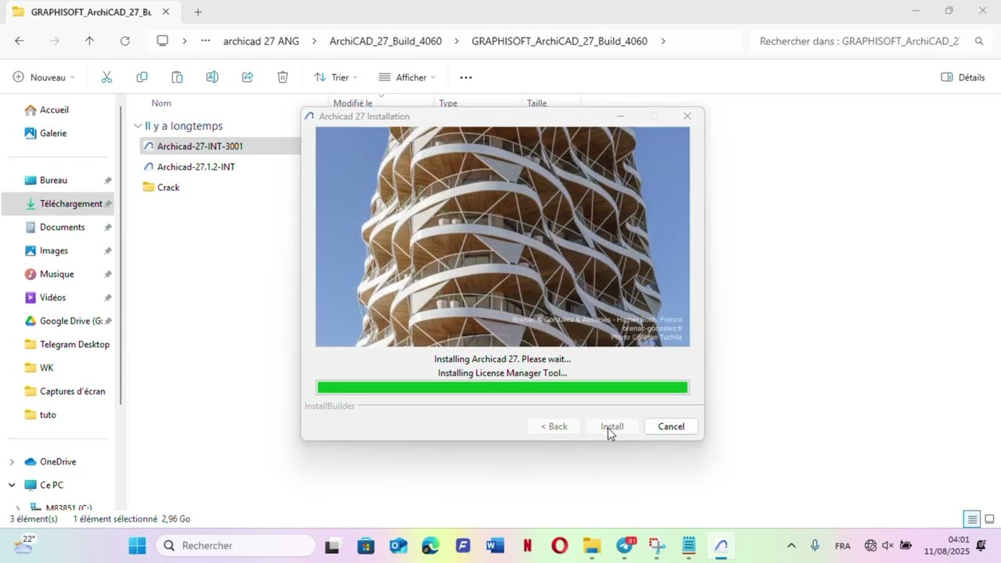This screenshot has height=563, width=1001.
Task: Open the weather widget showing 22°
Action: 23,545
